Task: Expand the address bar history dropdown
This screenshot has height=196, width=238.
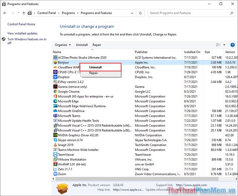Action: click(x=132, y=13)
